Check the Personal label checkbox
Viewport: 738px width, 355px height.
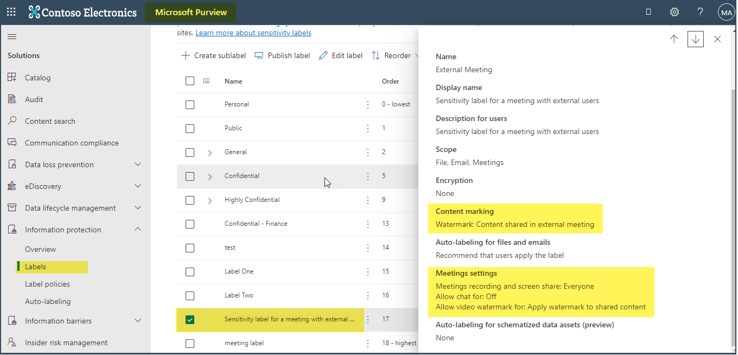190,104
